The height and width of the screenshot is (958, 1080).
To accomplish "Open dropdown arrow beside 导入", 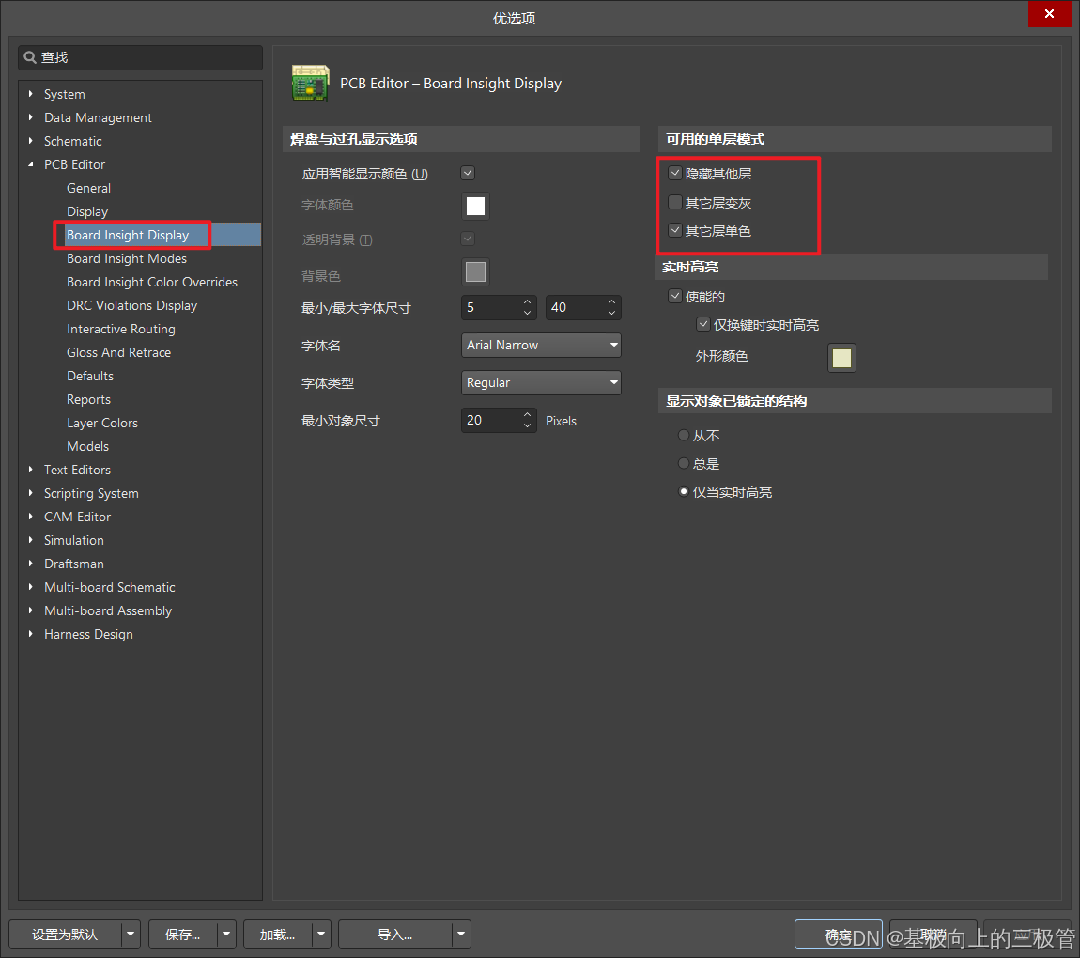I will click(461, 934).
